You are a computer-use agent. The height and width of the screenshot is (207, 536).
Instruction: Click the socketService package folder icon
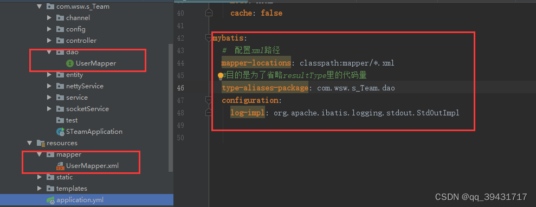pos(60,108)
